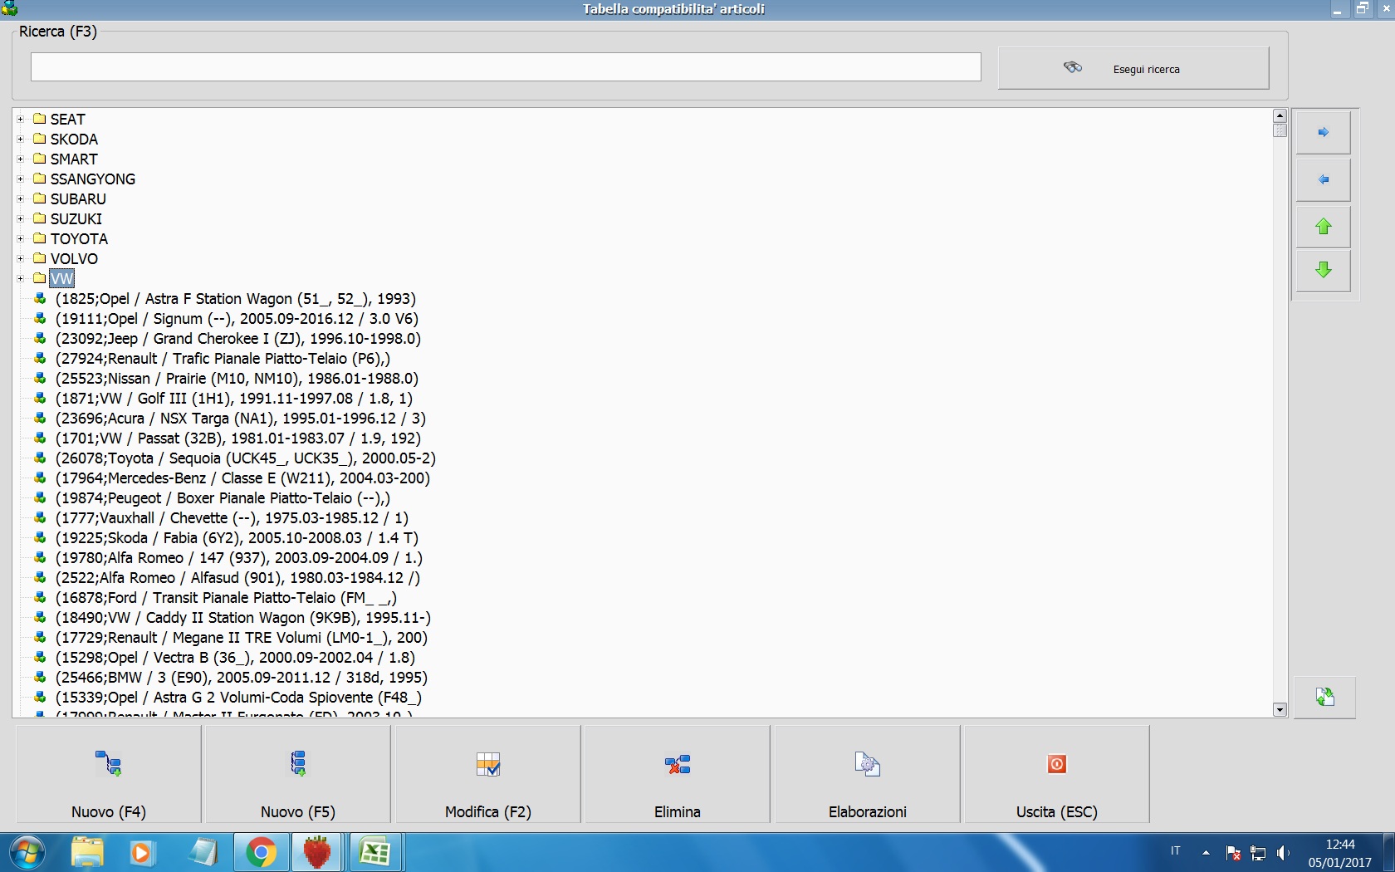The width and height of the screenshot is (1395, 872).
Task: Select the VW folder label
Action: [61, 279]
